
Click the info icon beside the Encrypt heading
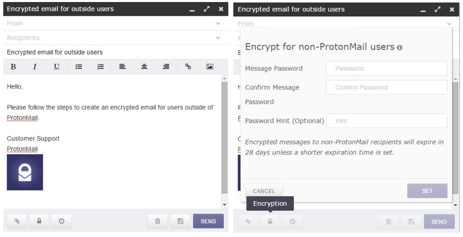coord(400,48)
